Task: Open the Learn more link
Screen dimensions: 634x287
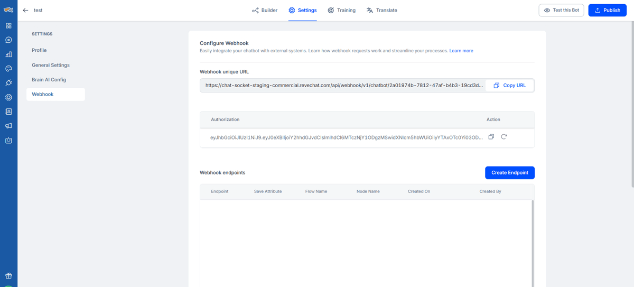Action: [x=461, y=51]
